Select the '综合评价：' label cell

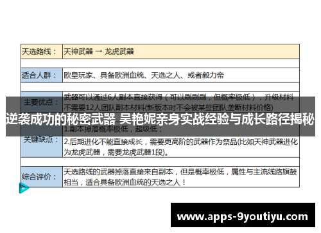click(42, 177)
